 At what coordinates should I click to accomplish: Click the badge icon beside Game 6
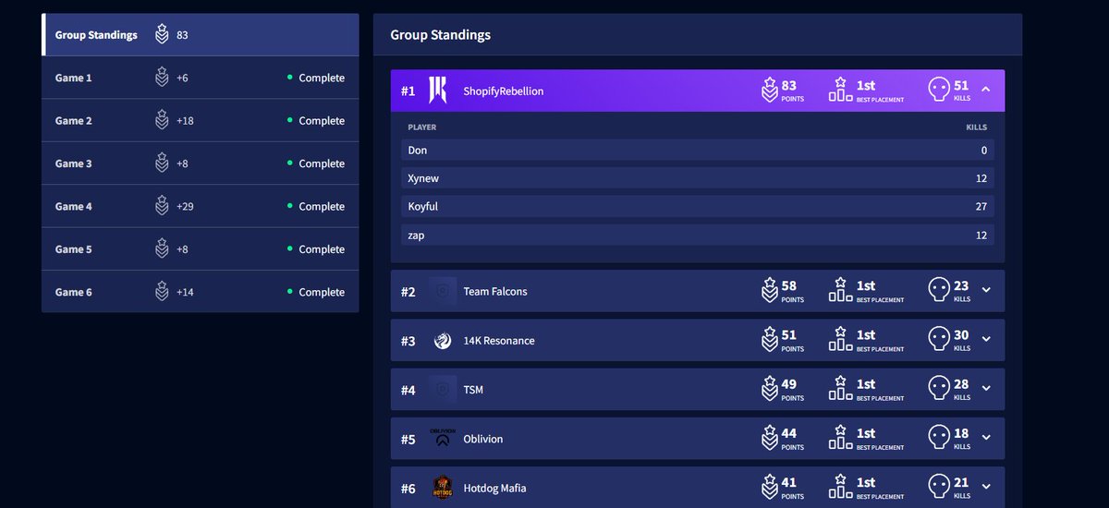[x=162, y=292]
